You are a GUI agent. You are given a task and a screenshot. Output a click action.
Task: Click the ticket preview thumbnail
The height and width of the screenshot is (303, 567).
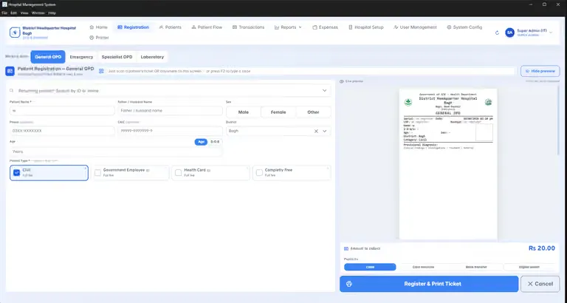[448, 163]
